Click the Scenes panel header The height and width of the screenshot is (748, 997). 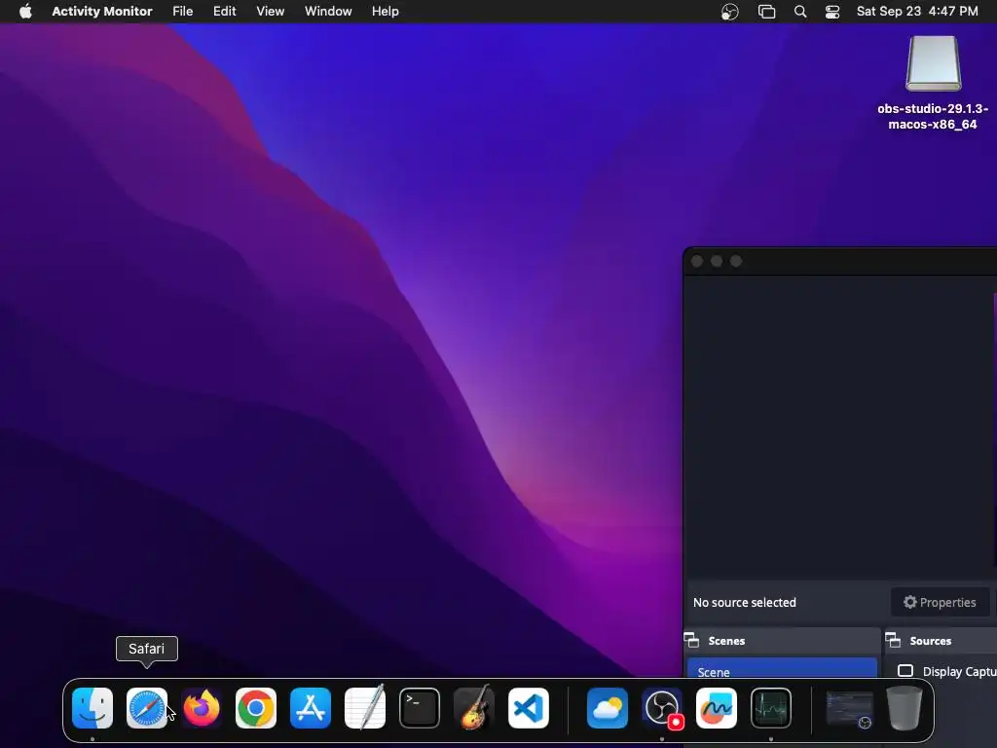783,641
